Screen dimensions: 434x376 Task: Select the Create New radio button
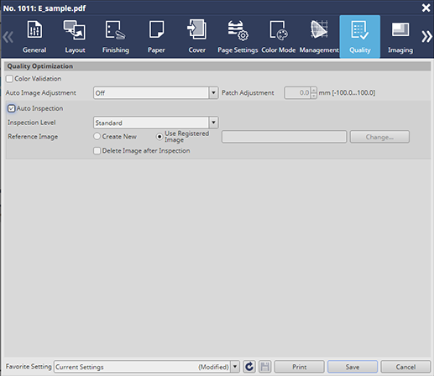[x=97, y=137]
